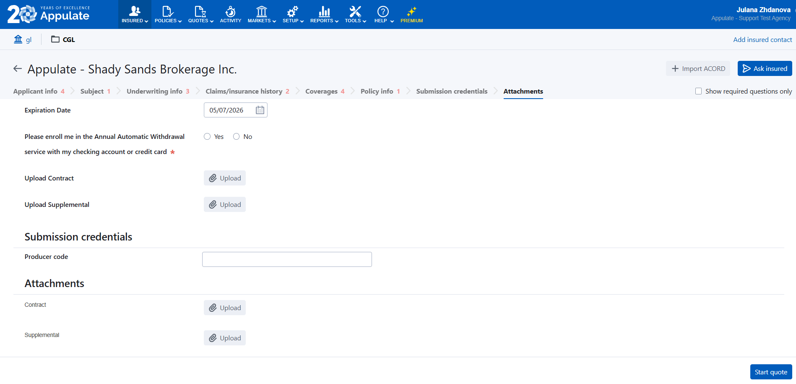This screenshot has width=796, height=384.
Task: Expand the Quotes dropdown chevron
Action: 212,21
